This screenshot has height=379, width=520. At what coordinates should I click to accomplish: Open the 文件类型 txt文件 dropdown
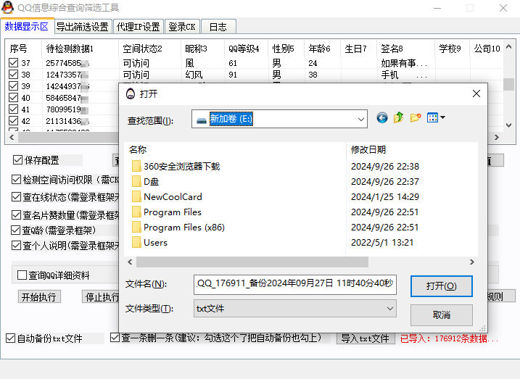[x=389, y=309]
